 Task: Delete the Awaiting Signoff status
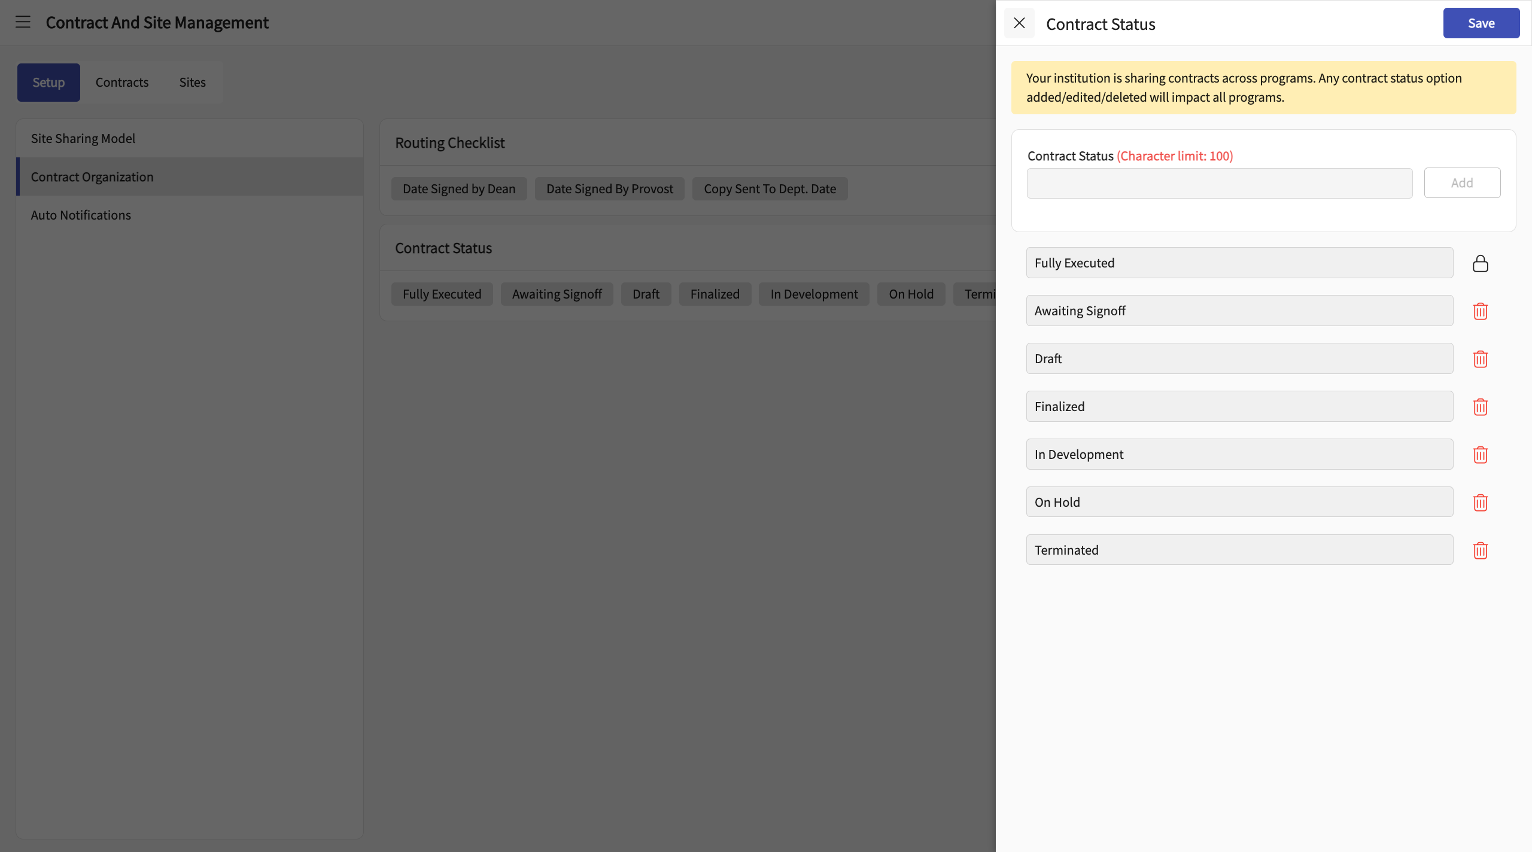(1480, 311)
